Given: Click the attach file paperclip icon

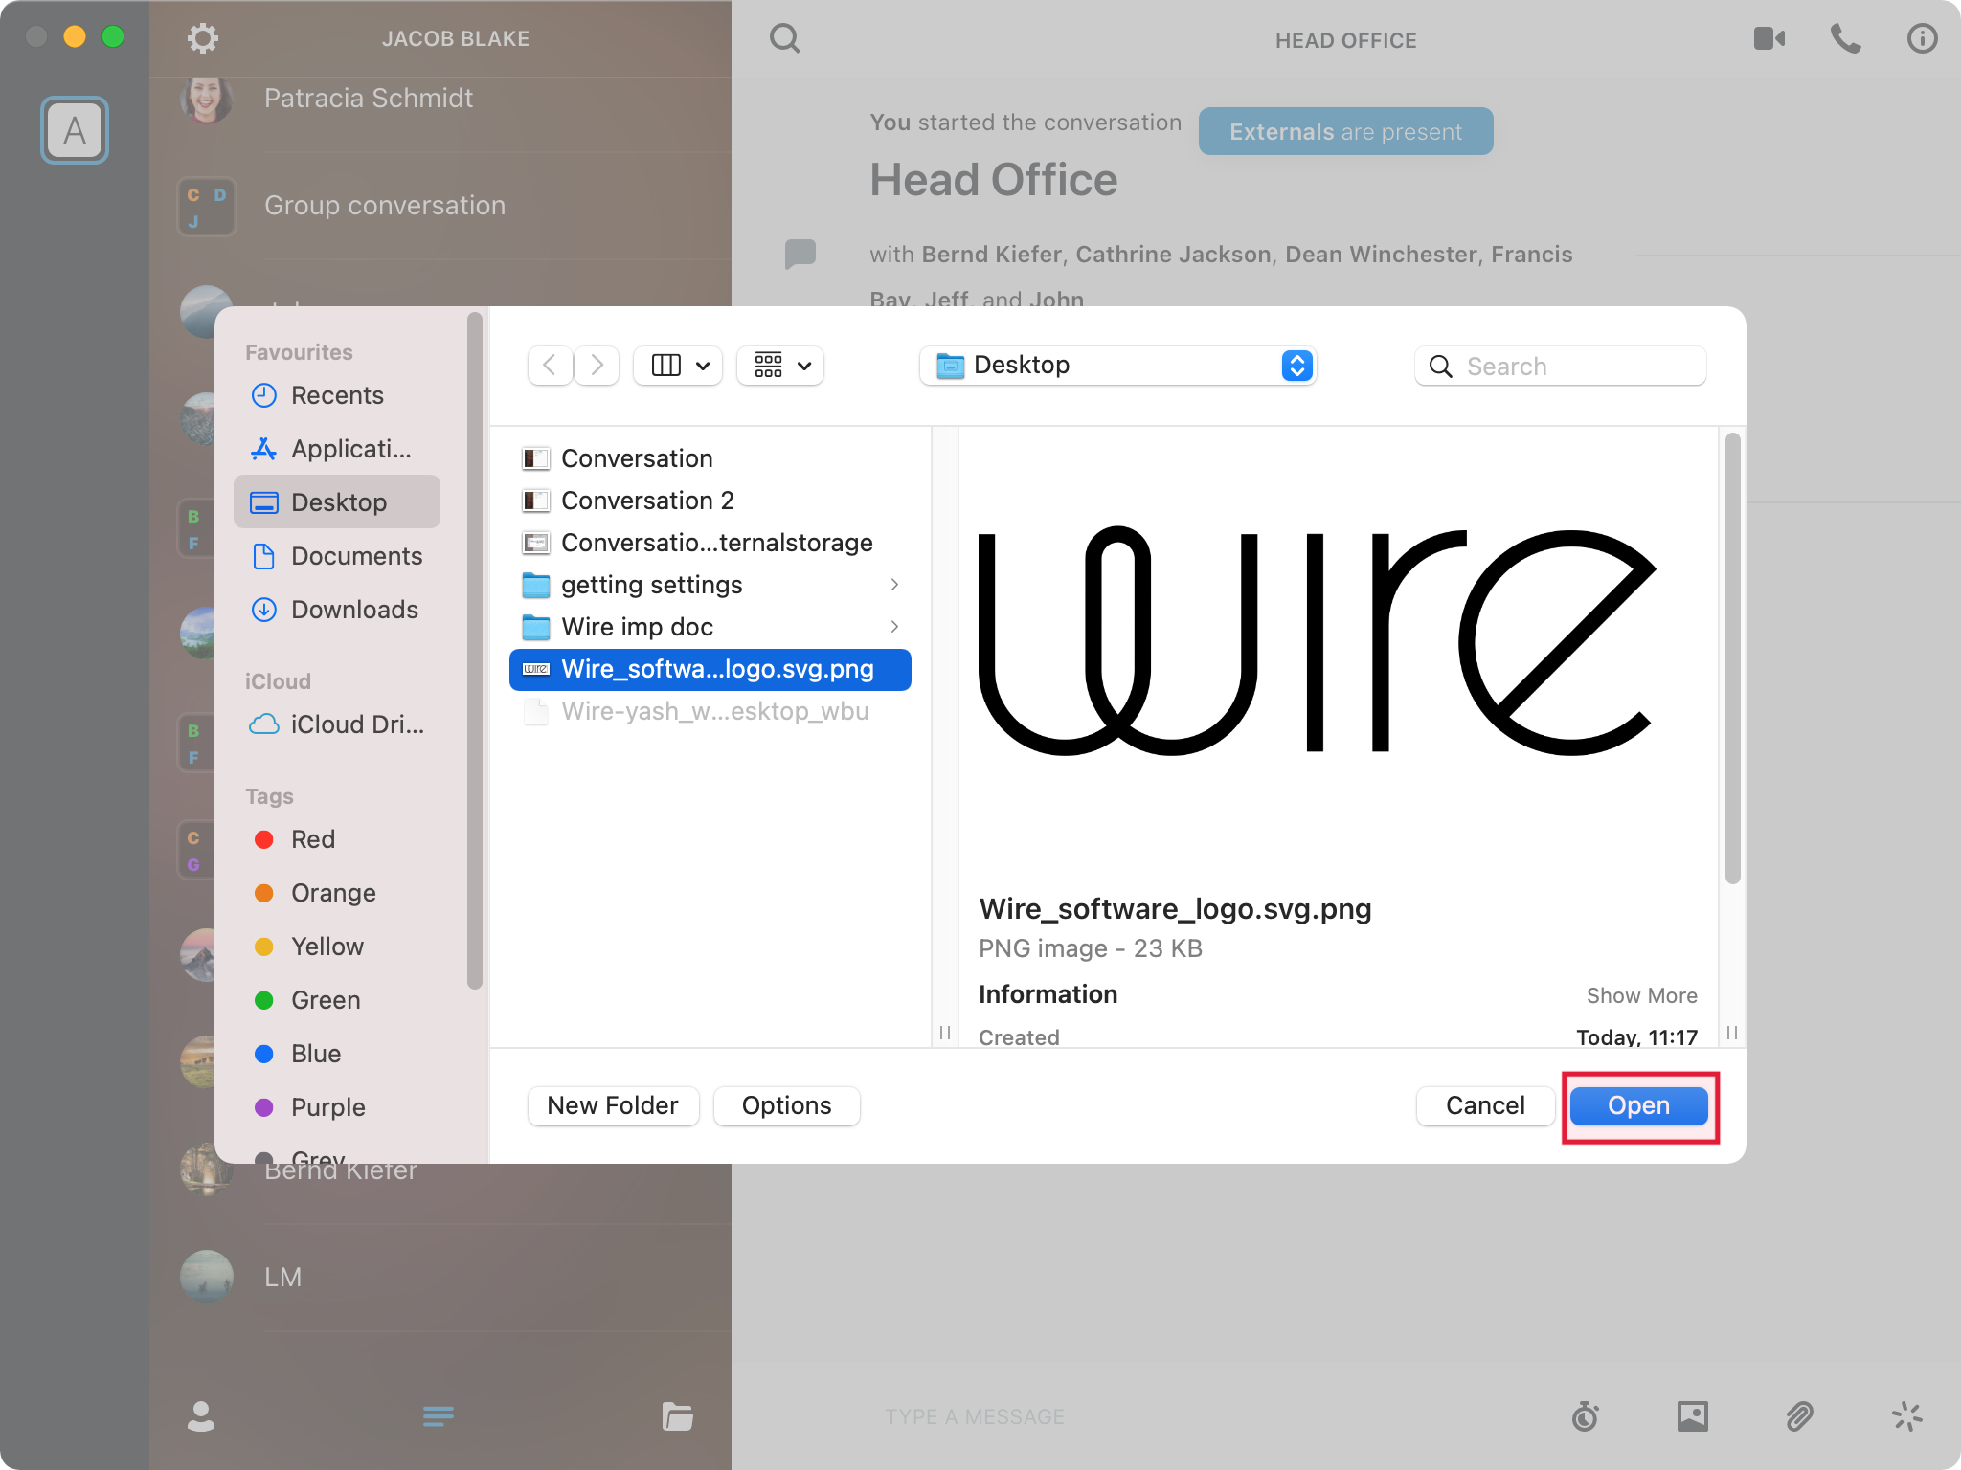Looking at the screenshot, I should (x=1799, y=1415).
